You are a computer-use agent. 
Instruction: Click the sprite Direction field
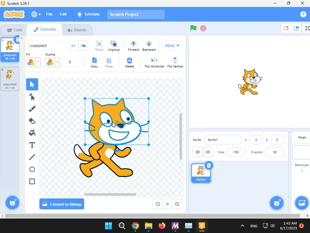pos(275,152)
